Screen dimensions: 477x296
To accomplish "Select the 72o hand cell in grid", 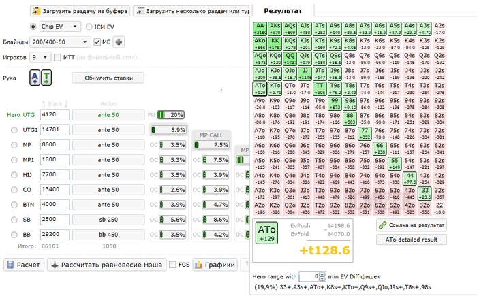I will coord(365,208).
